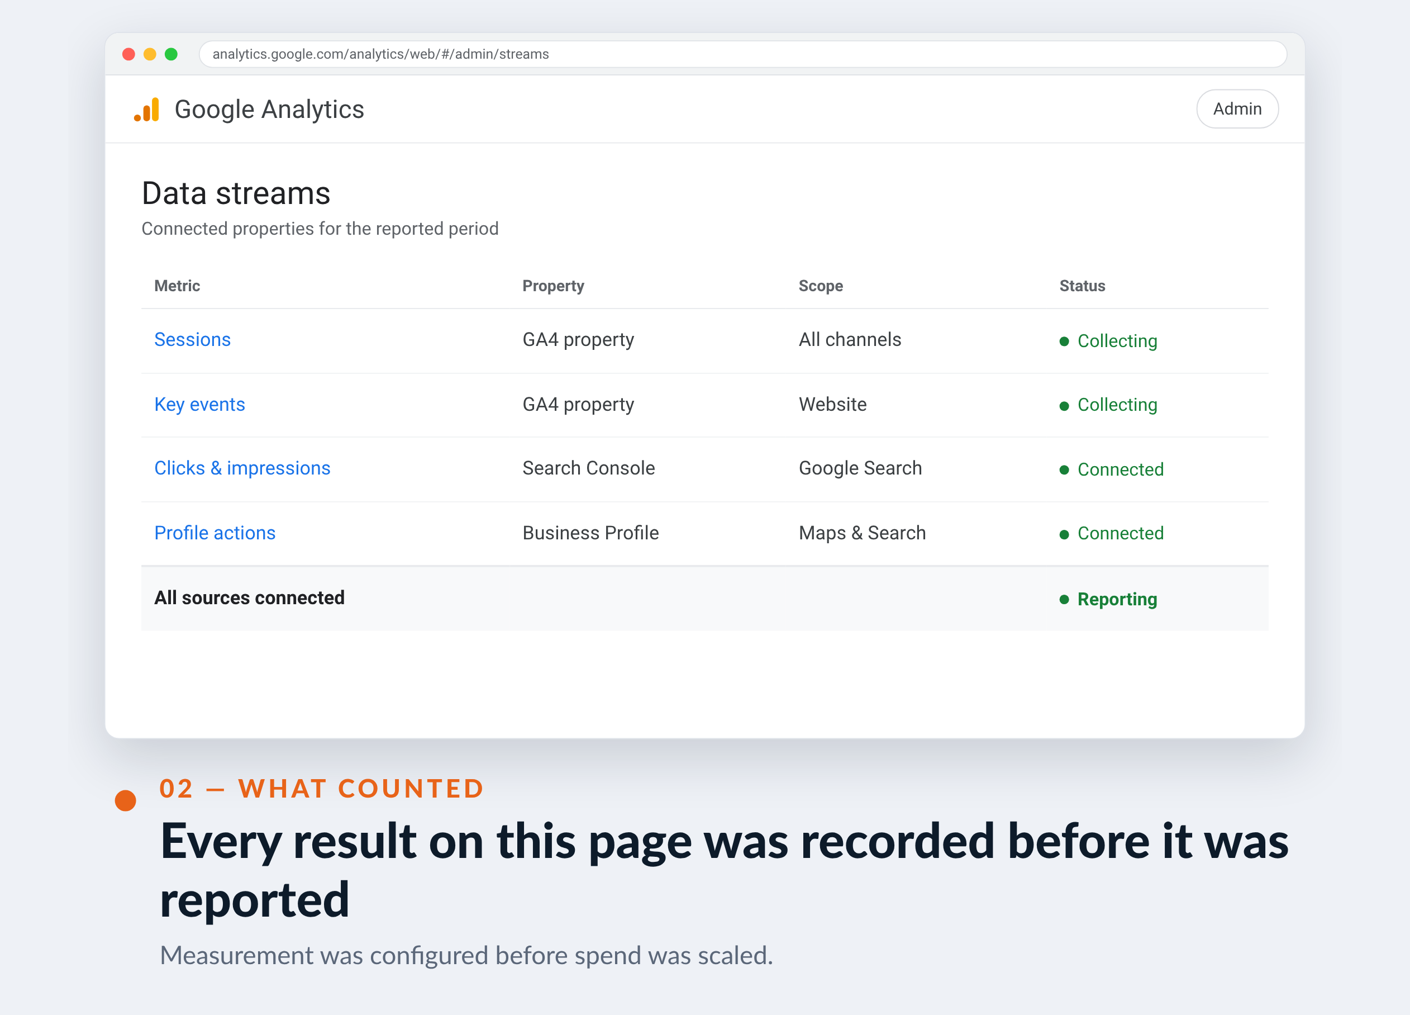
Task: Click the Status column header
Action: pyautogui.click(x=1082, y=286)
